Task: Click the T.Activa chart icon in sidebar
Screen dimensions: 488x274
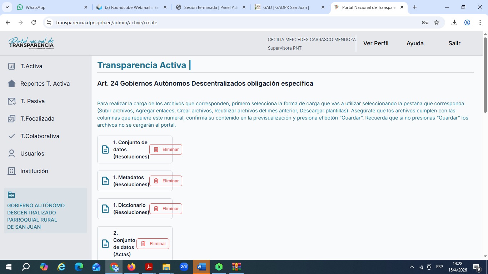Action: 11,66
